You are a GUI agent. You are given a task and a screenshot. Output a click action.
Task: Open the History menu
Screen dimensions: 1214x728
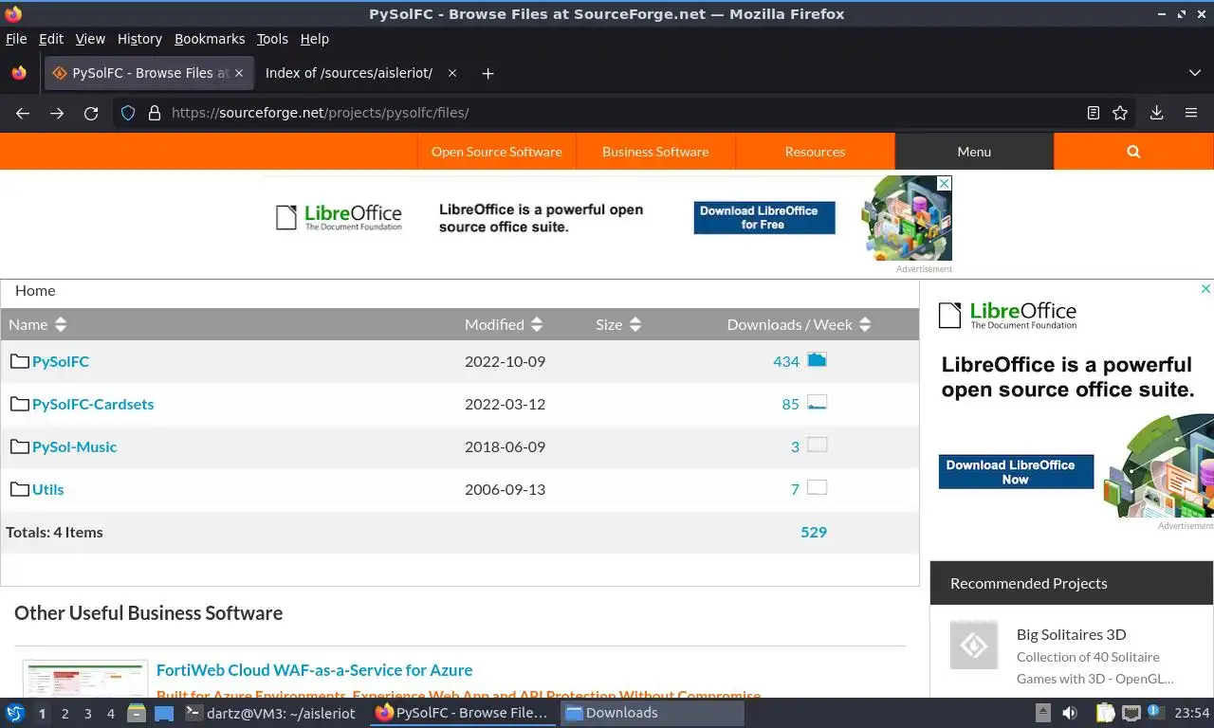point(139,39)
